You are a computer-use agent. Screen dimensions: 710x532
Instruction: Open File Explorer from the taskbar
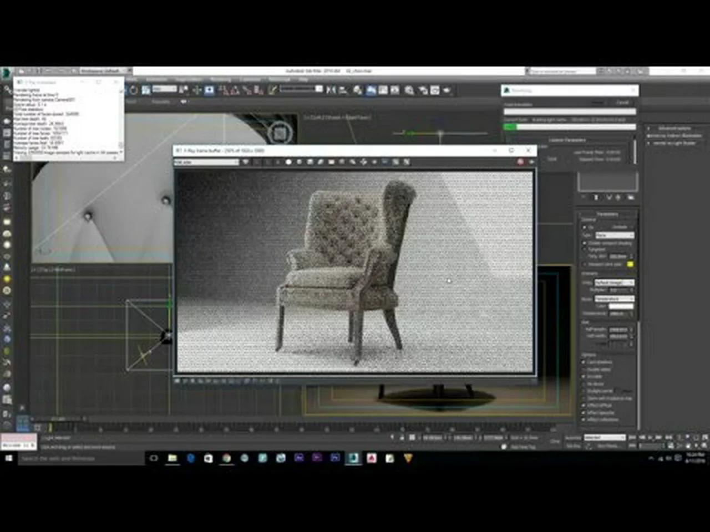pyautogui.click(x=172, y=458)
